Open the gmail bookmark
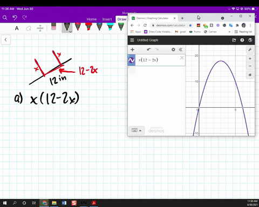Screen dimensions: 259x207 point(180,32)
